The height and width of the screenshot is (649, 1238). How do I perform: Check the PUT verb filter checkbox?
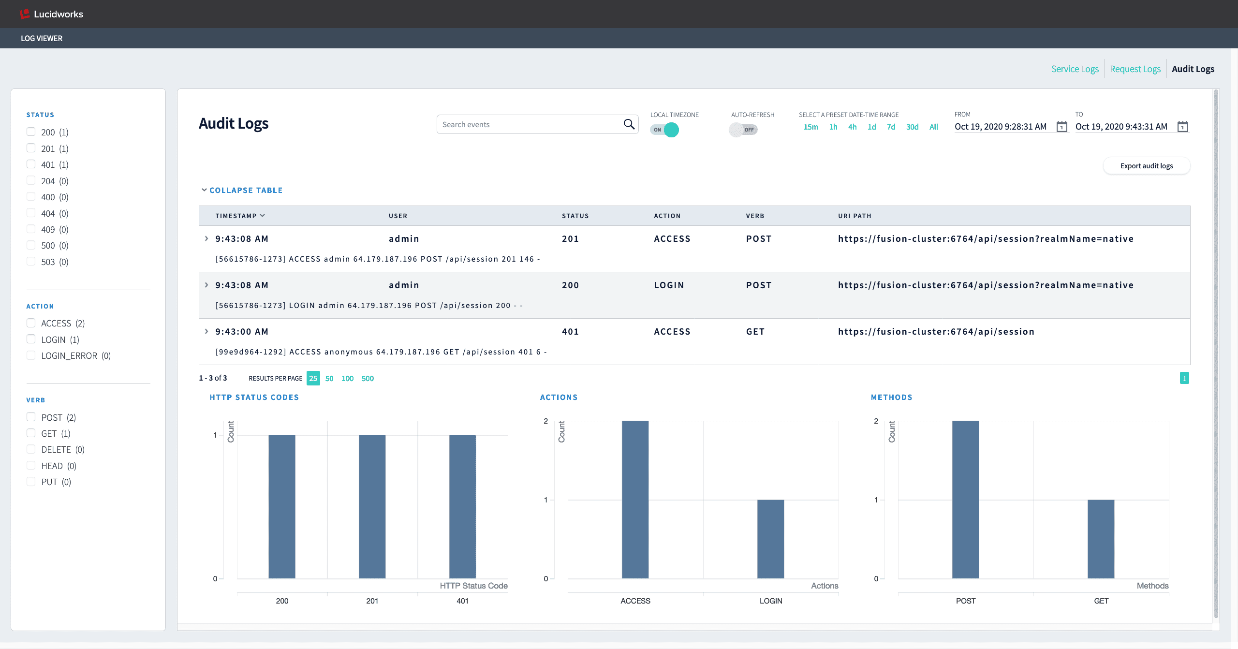click(31, 481)
